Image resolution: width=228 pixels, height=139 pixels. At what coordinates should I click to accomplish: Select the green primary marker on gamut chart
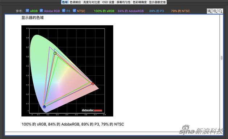coord(55,53)
